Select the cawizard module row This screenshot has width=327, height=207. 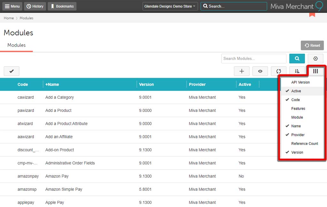click(x=139, y=97)
